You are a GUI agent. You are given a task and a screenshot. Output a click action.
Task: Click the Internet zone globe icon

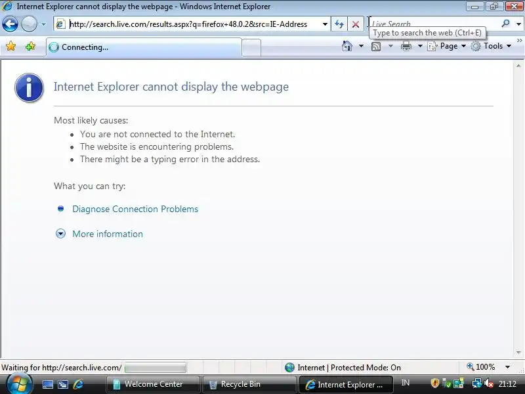pyautogui.click(x=289, y=368)
